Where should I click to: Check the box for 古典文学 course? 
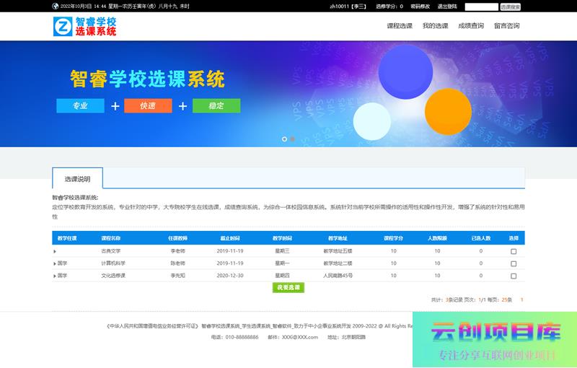[514, 252]
